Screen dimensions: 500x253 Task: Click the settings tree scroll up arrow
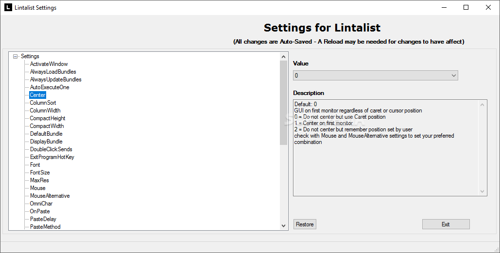click(283, 57)
